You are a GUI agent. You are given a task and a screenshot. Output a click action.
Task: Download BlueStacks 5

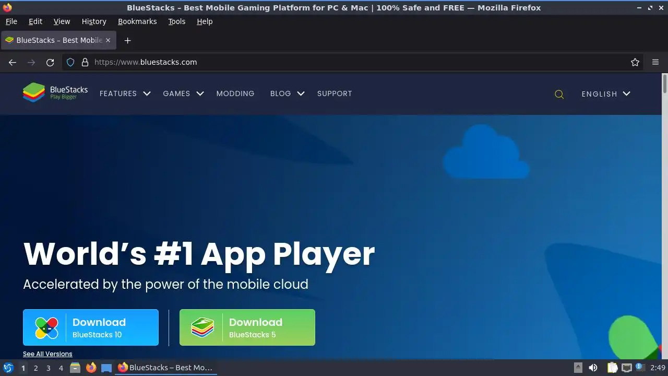tap(247, 327)
